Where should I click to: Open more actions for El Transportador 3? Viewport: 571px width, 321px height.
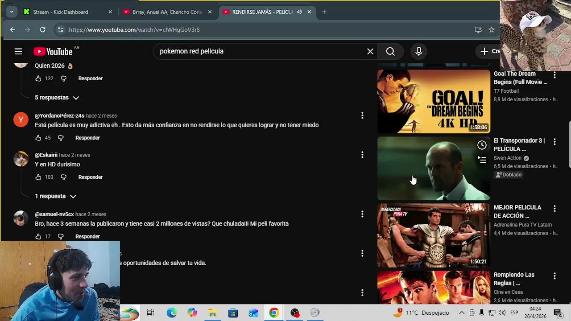pos(554,142)
